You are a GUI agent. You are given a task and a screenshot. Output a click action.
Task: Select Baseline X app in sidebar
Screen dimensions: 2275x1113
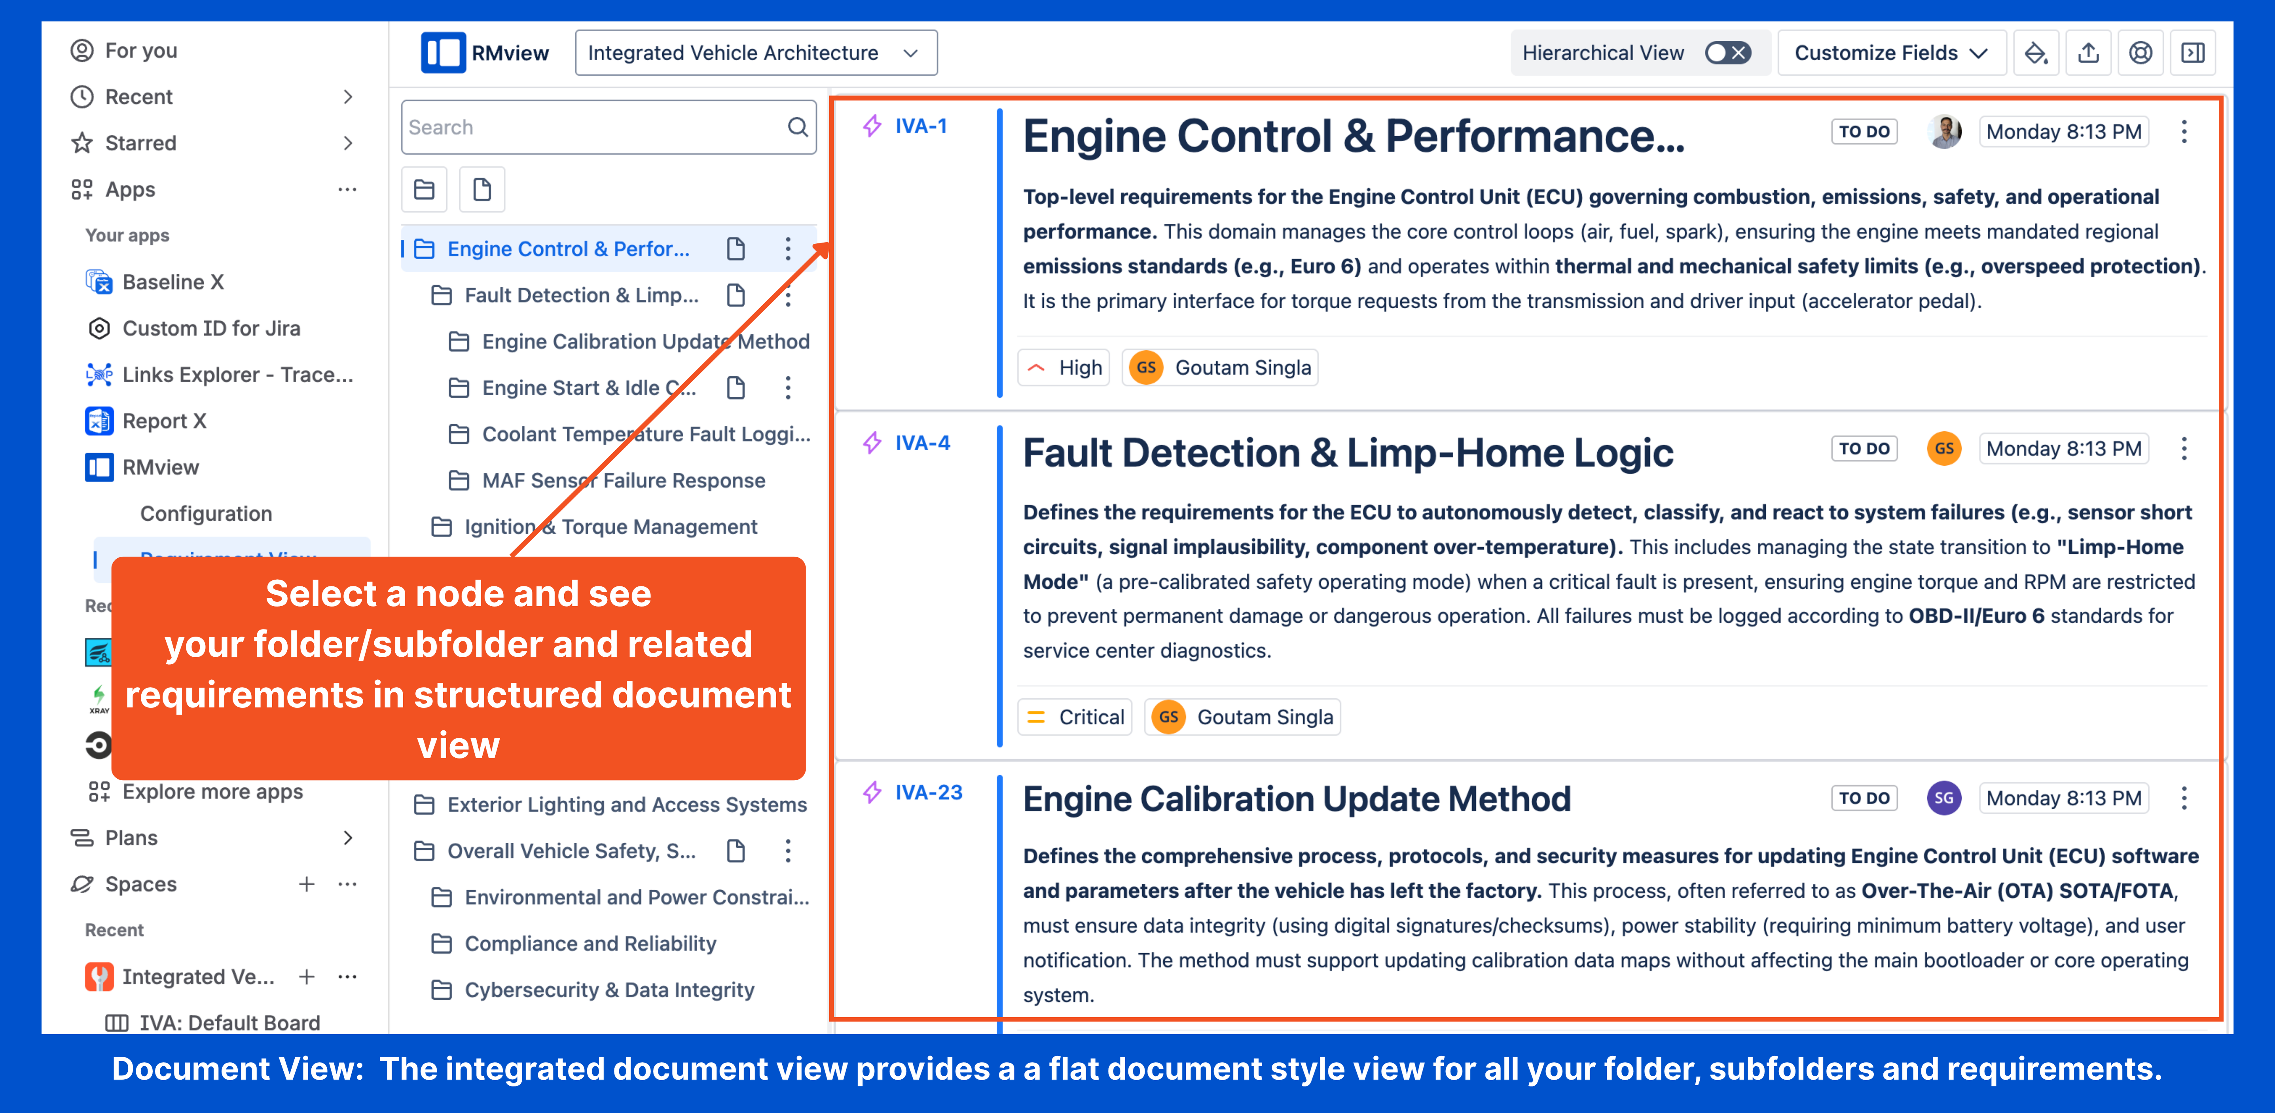point(173,282)
